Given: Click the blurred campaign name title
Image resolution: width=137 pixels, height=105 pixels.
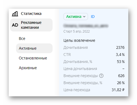Looking at the screenshot, I should click(x=86, y=26).
